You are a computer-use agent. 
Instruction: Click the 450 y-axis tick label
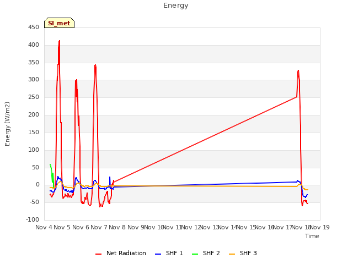pyautogui.click(x=34, y=28)
